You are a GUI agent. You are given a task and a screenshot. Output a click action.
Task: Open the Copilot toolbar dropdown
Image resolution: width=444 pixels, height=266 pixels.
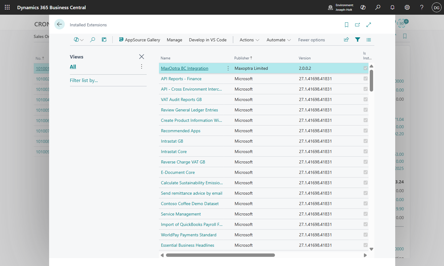tap(79, 40)
